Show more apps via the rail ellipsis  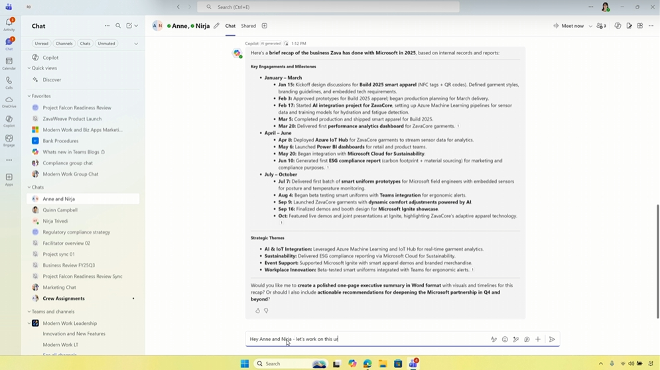coord(9,160)
